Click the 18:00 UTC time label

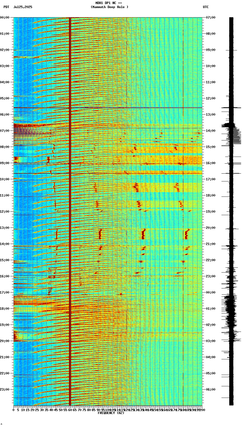pos(211,195)
